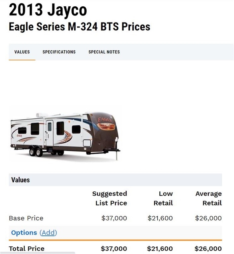Click the Total Price low retail $21,600
The height and width of the screenshot is (254, 234).
[160, 248]
